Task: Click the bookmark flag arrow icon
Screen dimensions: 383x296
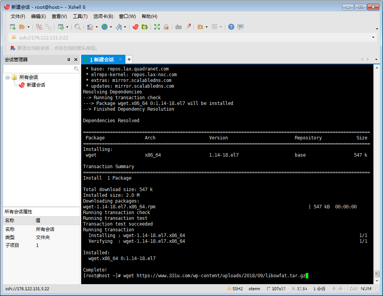Action: [x=13, y=48]
